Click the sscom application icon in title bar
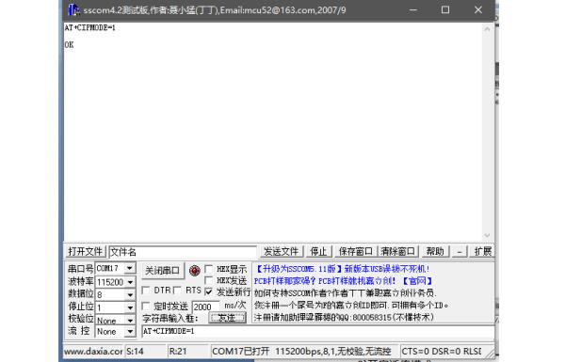The width and height of the screenshot is (565, 362). pyautogui.click(x=73, y=9)
